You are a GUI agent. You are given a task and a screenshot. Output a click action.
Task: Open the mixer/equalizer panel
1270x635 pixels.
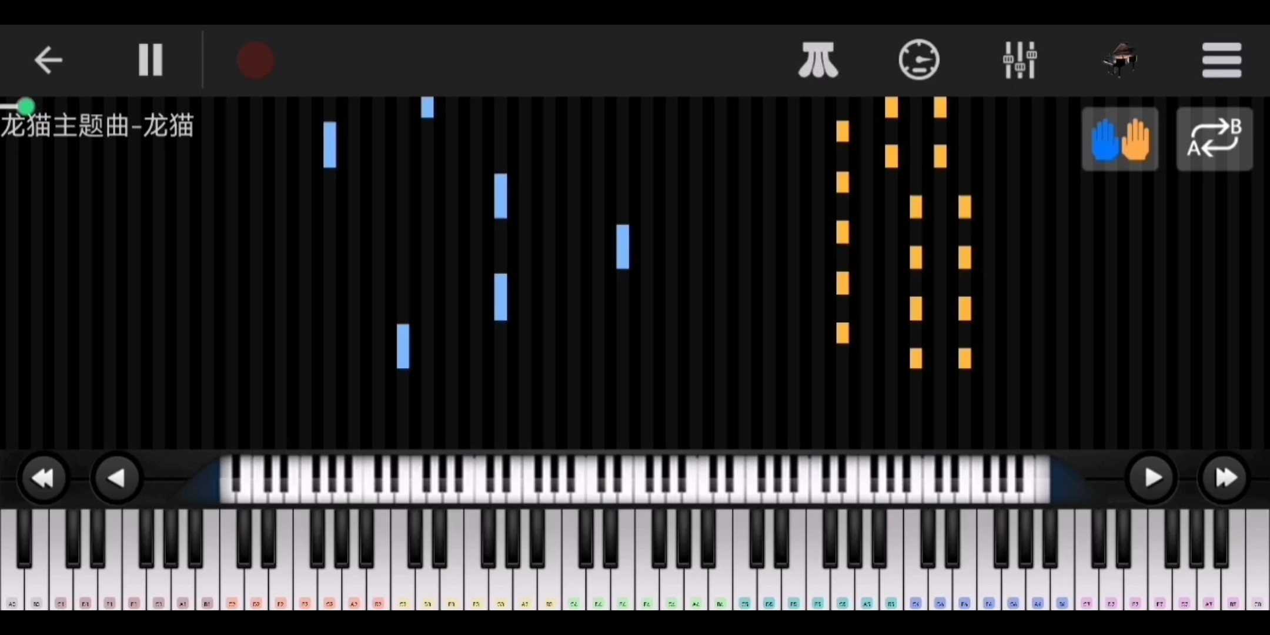1021,61
